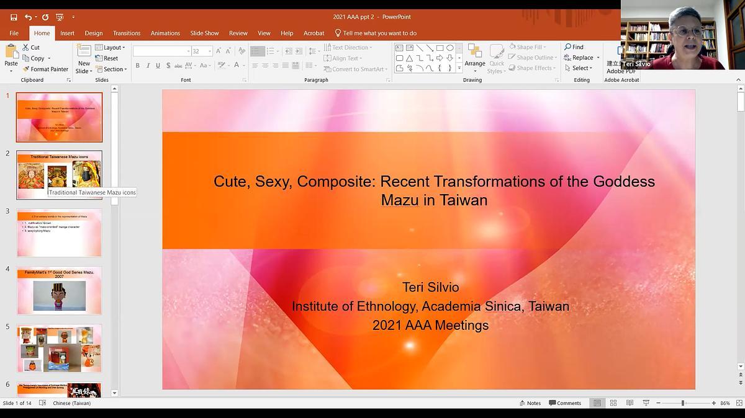
Task: Toggle strikethrough formatting
Action: [178, 65]
